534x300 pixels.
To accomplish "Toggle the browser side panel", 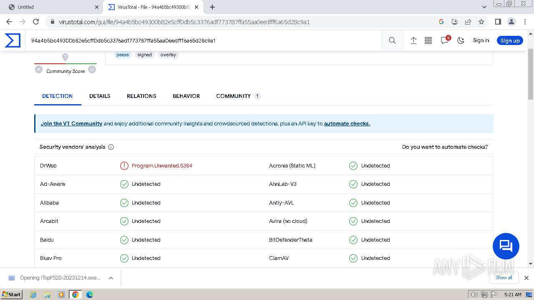I will click(498, 22).
